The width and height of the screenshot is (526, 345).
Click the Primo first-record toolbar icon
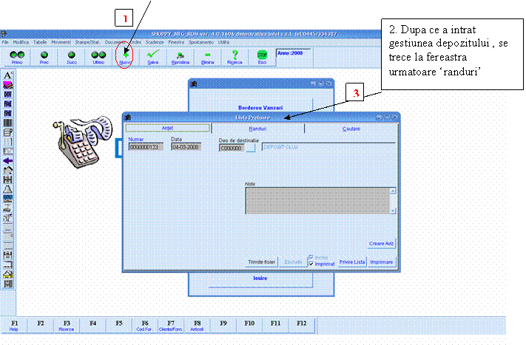click(17, 57)
